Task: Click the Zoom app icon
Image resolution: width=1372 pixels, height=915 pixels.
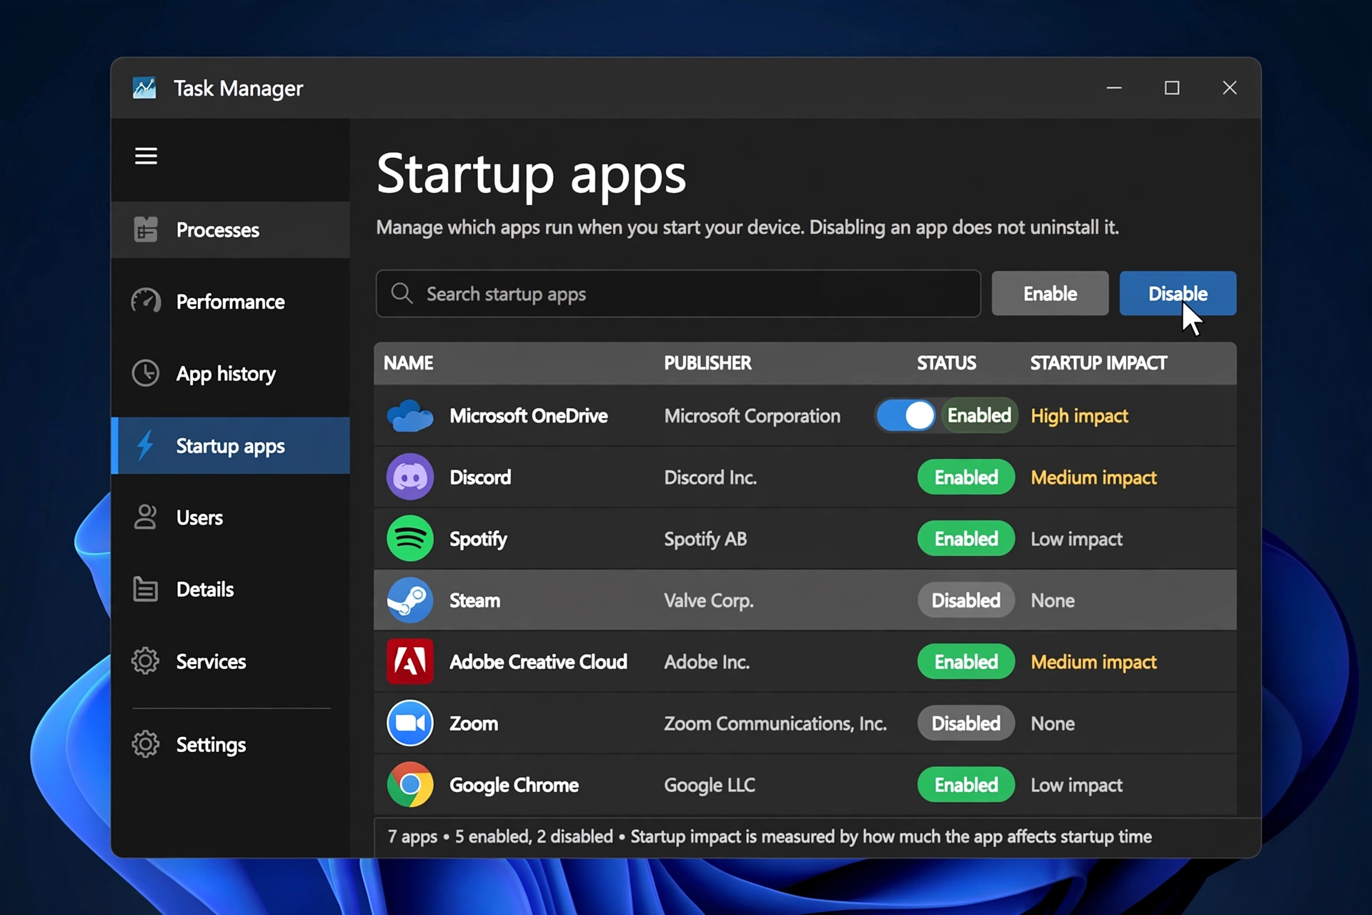Action: tap(410, 723)
